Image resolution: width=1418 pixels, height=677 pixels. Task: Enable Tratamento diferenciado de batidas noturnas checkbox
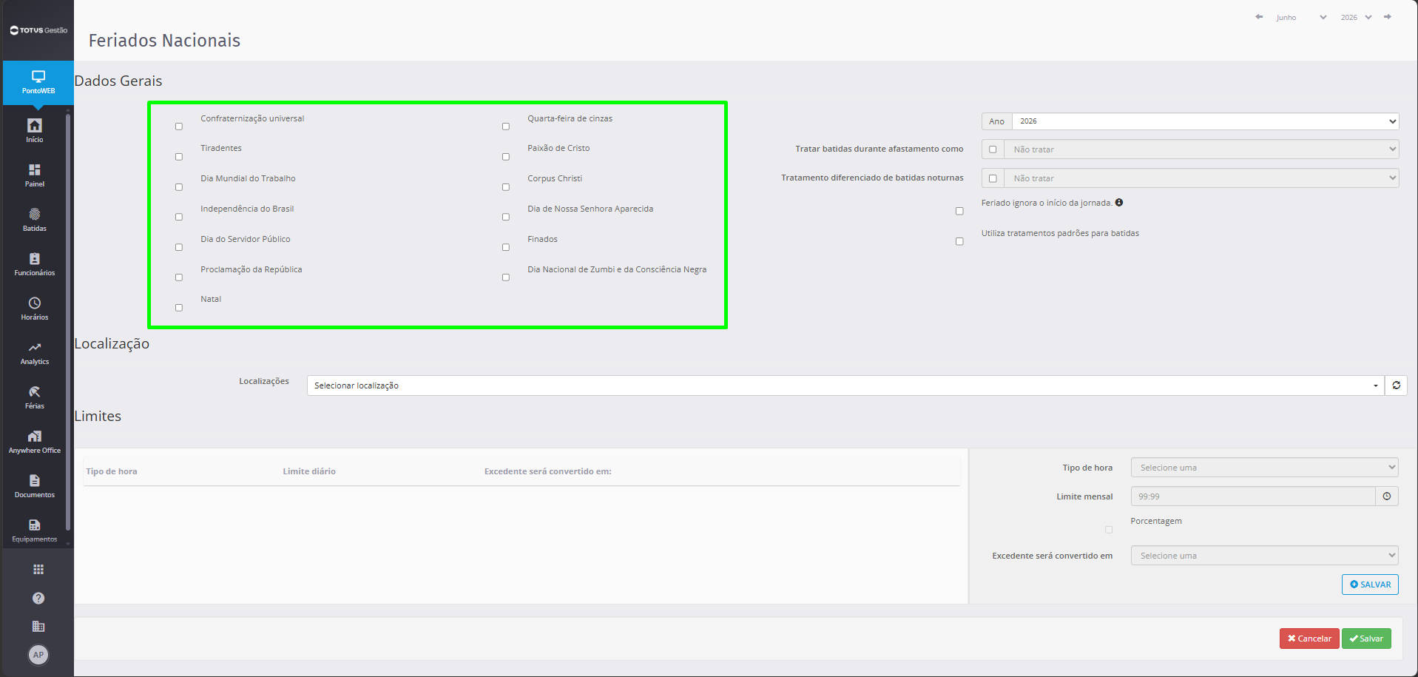click(x=993, y=178)
